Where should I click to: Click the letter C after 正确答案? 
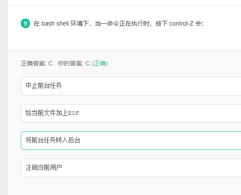tap(50, 64)
